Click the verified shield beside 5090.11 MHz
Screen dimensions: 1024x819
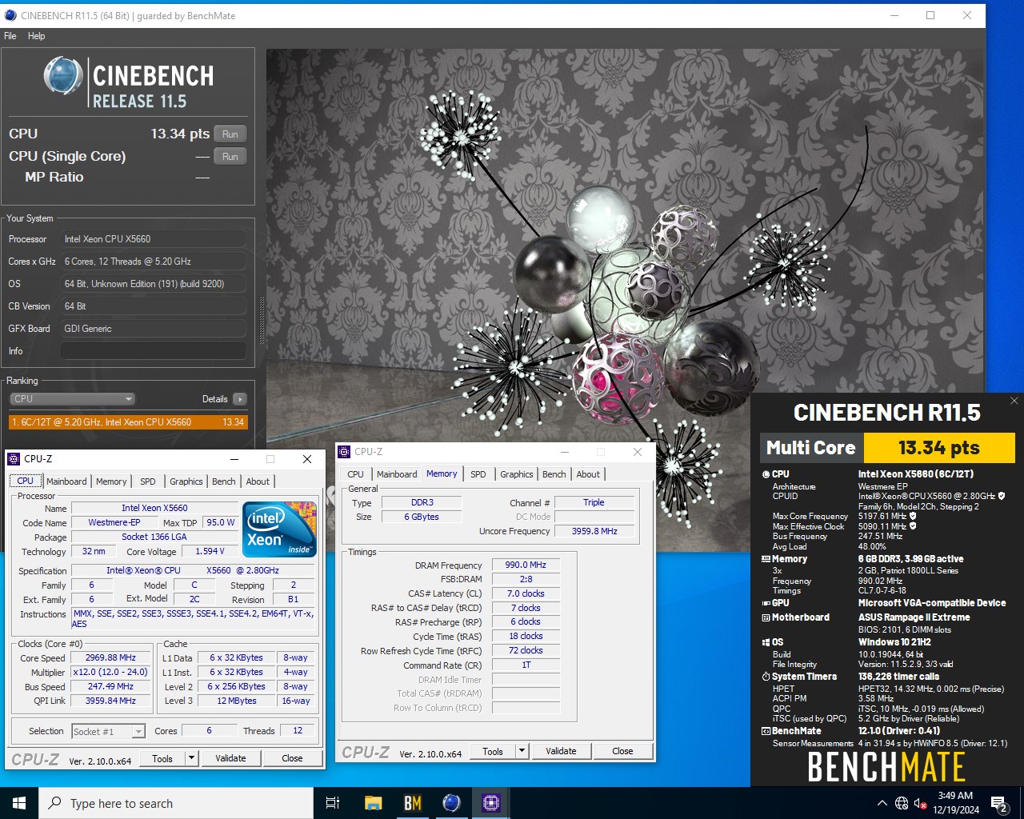(913, 526)
